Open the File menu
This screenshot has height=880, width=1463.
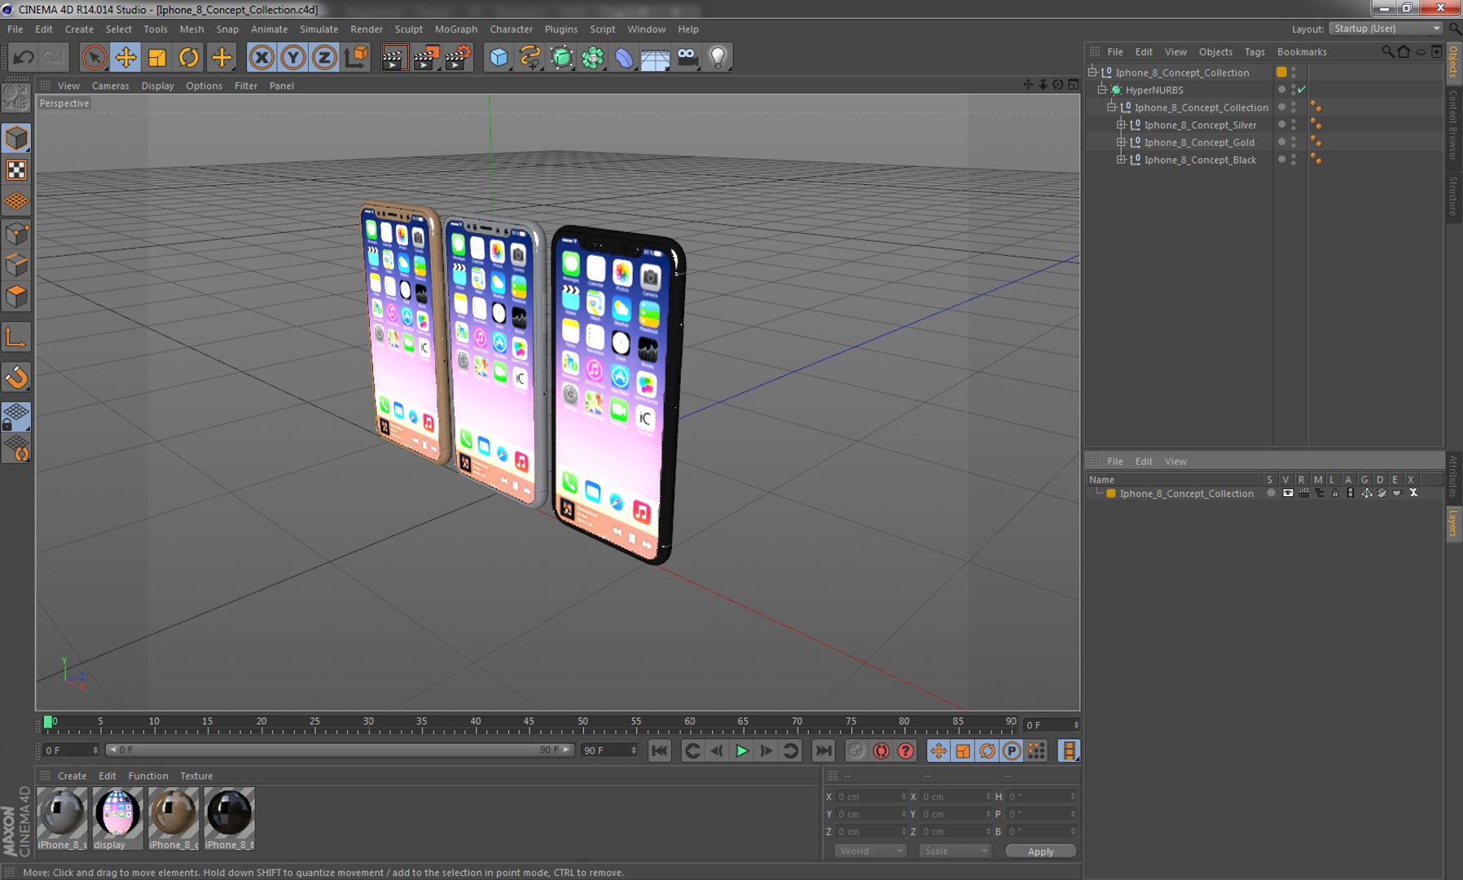(x=15, y=29)
